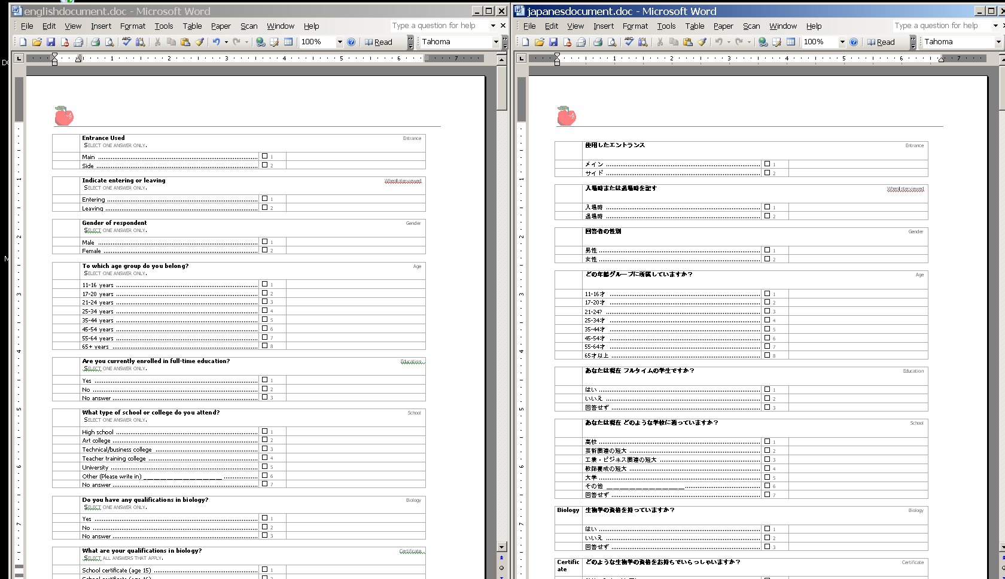Expand the Tahoma font dropdown in japanesdocument.doc
The height and width of the screenshot is (579, 1005).
(998, 42)
